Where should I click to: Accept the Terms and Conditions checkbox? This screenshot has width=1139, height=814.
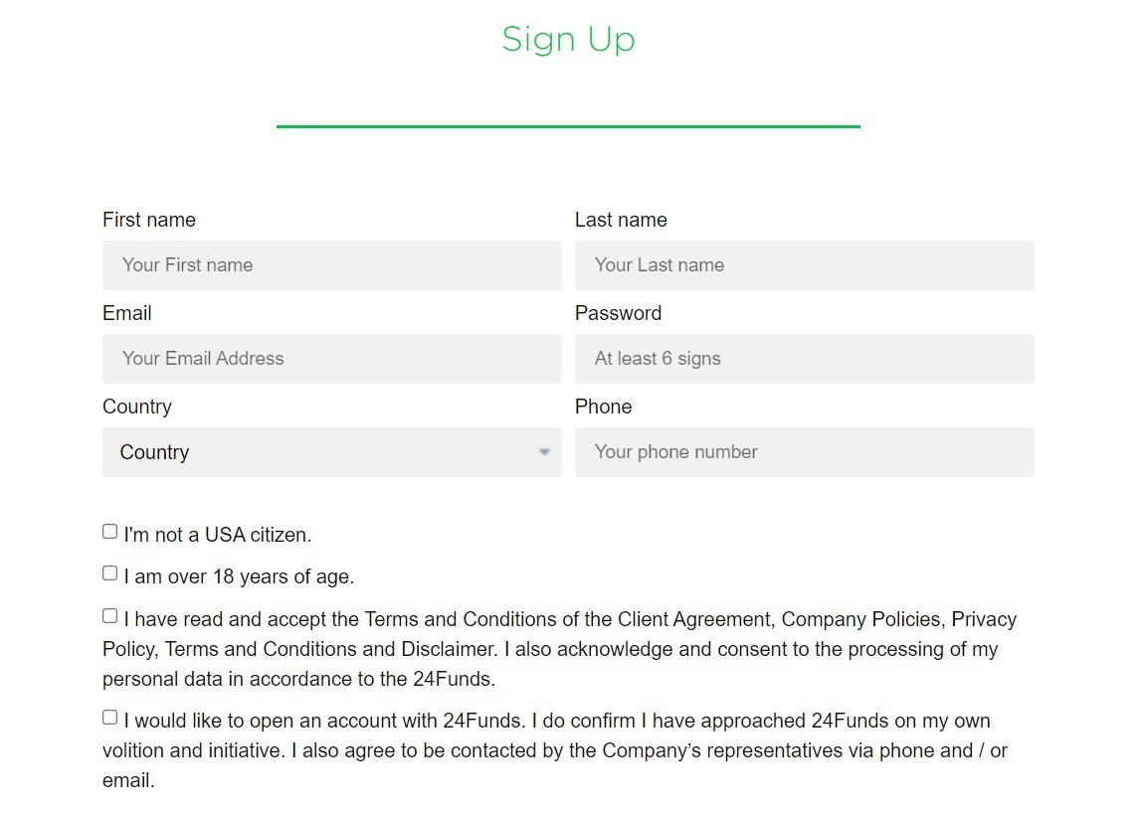coord(110,616)
